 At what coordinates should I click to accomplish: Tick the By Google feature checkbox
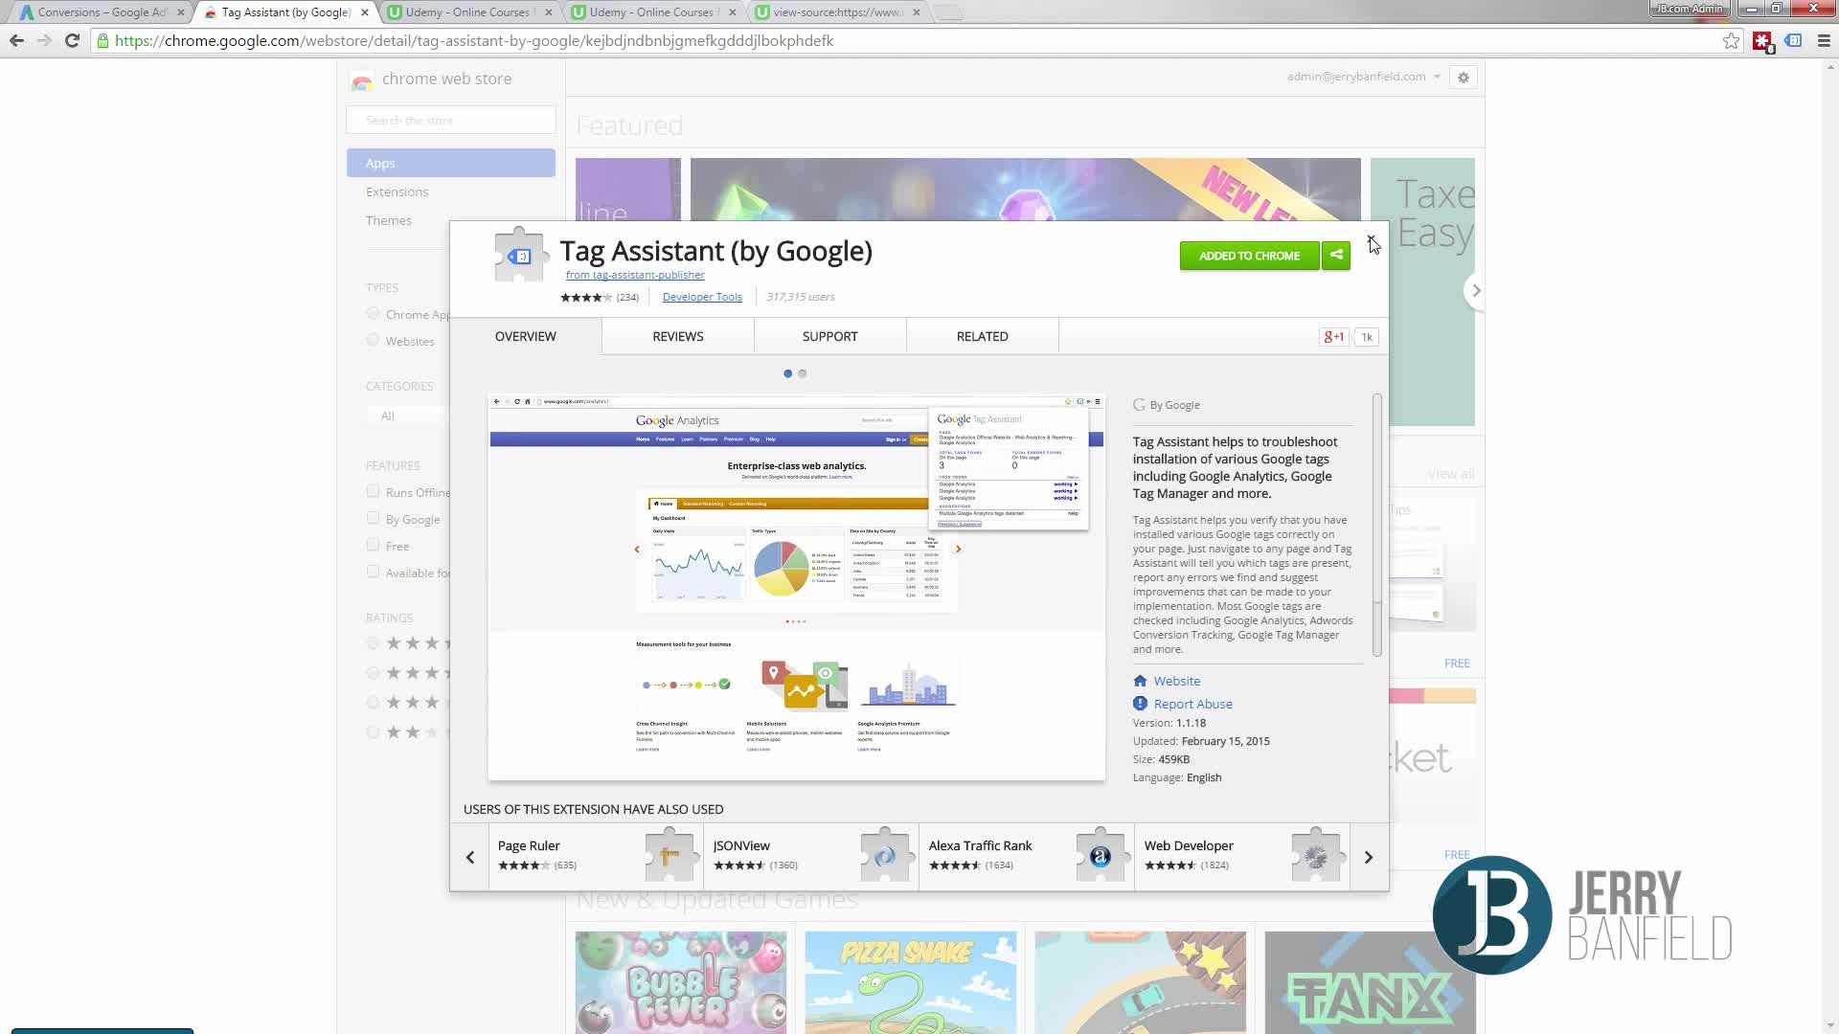[x=373, y=518]
